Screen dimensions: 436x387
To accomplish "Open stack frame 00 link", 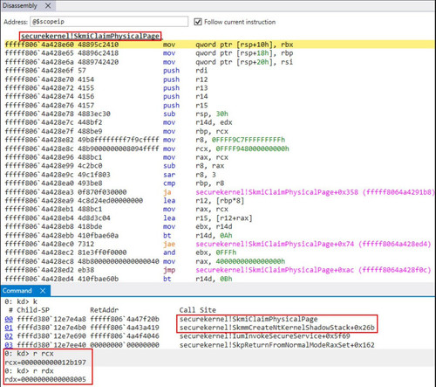I will [x=9, y=319].
